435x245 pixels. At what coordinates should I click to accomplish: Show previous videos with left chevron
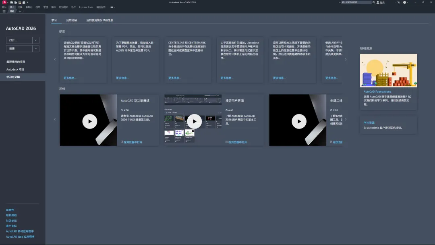[55, 119]
